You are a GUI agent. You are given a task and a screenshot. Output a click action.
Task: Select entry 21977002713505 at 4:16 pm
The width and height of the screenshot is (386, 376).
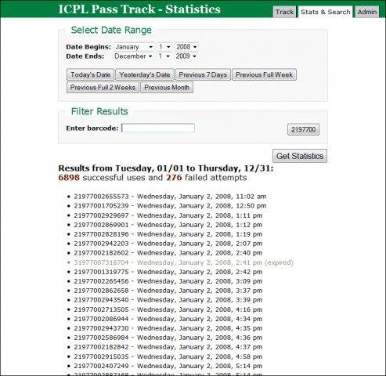click(x=168, y=309)
